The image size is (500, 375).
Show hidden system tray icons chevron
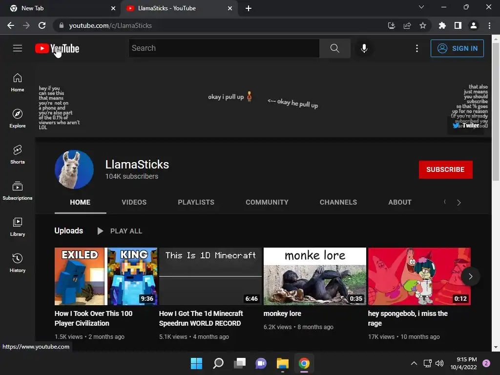(x=414, y=363)
